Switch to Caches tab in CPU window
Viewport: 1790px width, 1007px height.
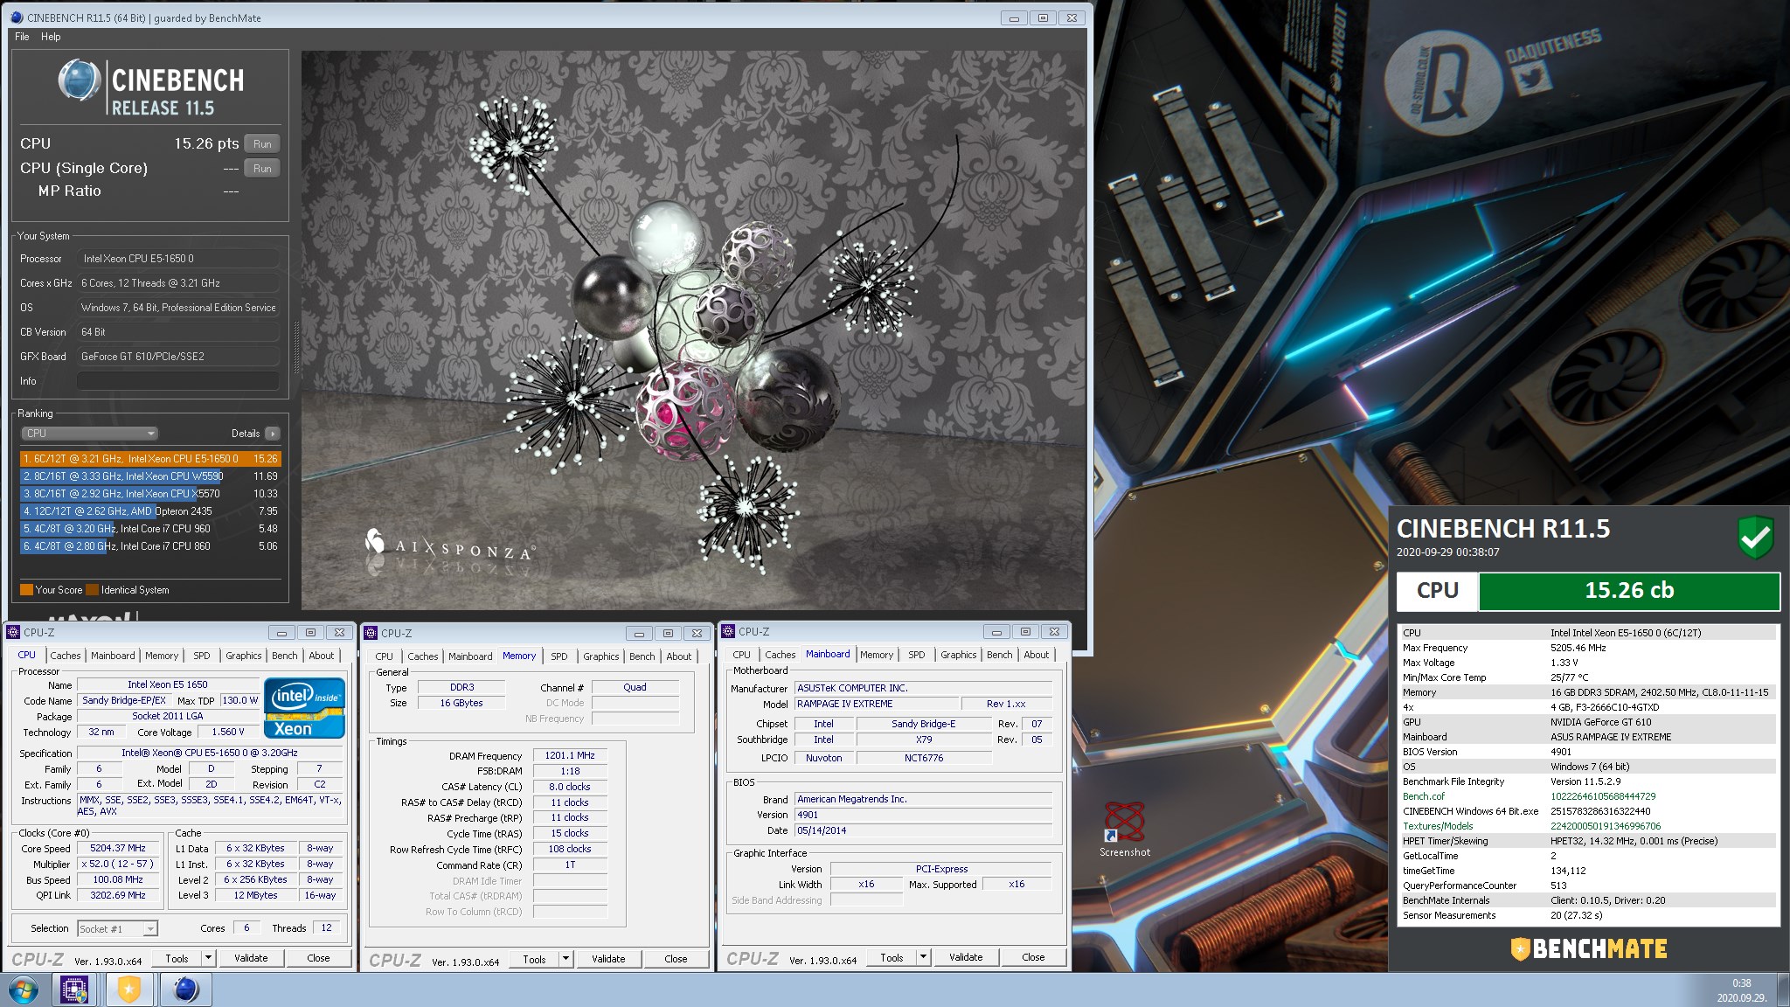(x=65, y=656)
